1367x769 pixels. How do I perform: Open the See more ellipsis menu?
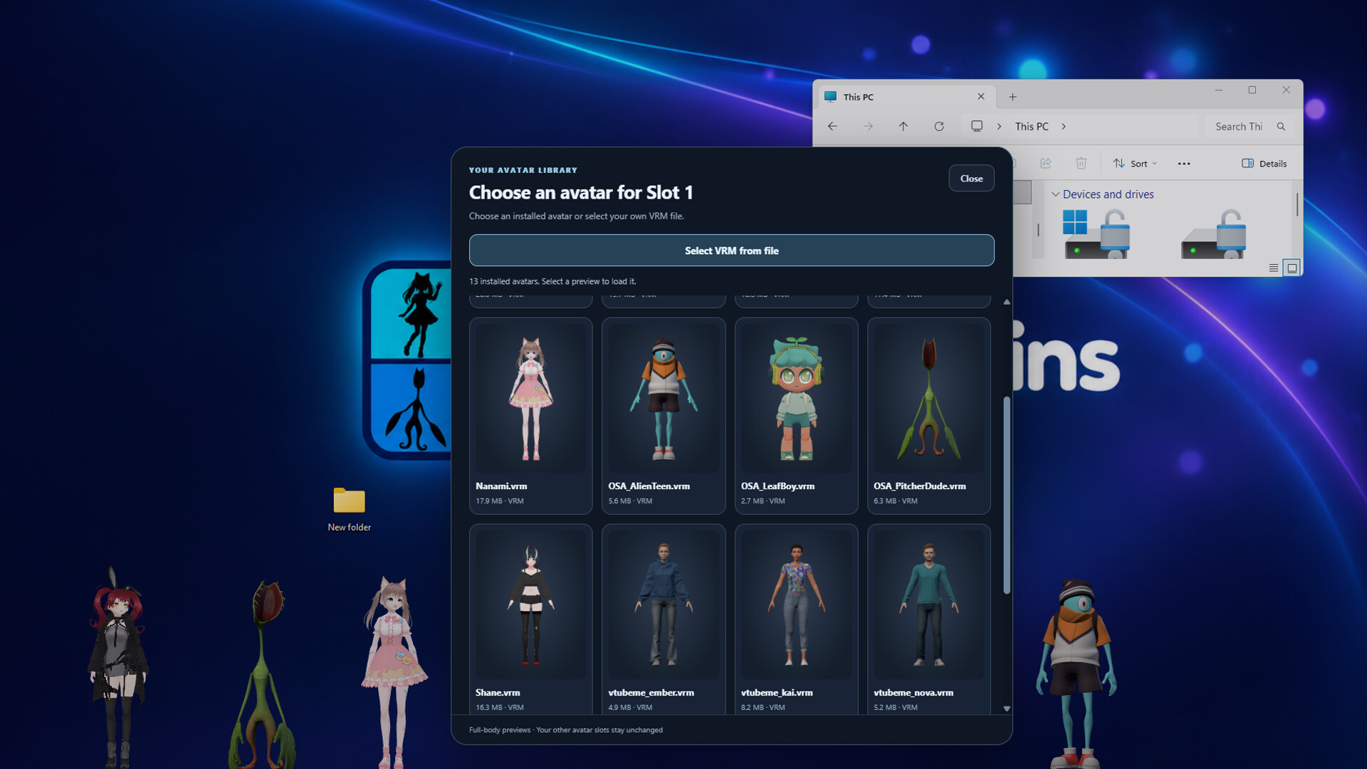[1184, 163]
